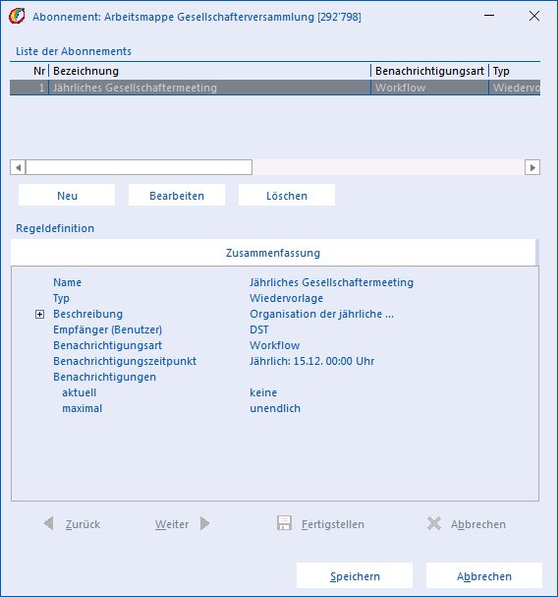Click the Benachrichtigungen label
Screen dimensions: 558x597
(x=104, y=377)
